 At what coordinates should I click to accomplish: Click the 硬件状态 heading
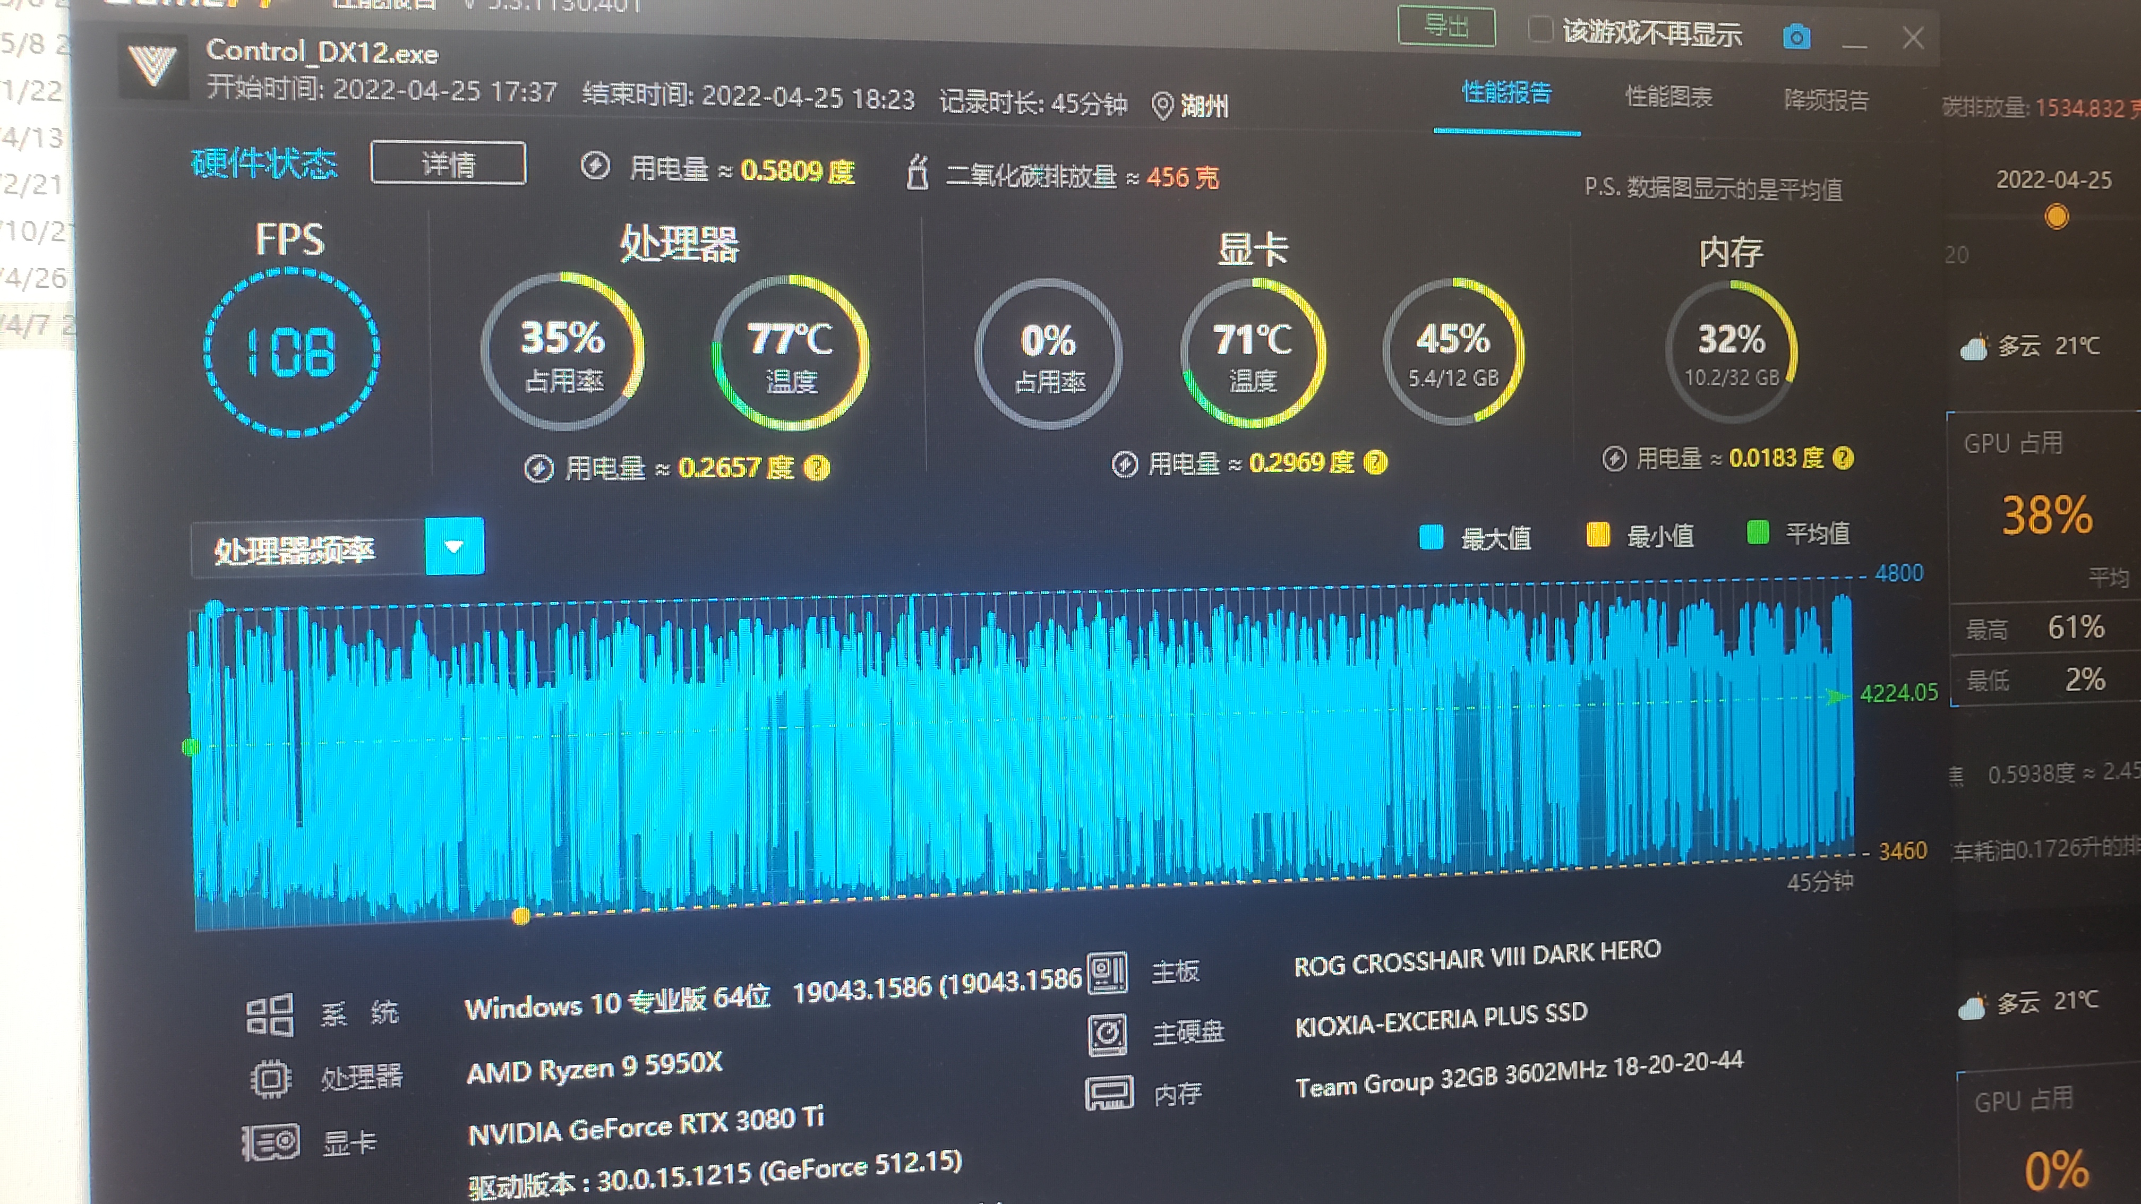click(x=264, y=163)
